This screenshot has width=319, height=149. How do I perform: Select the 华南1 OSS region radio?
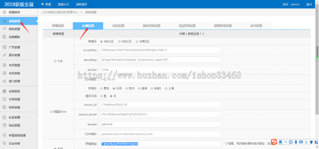coord(152,88)
